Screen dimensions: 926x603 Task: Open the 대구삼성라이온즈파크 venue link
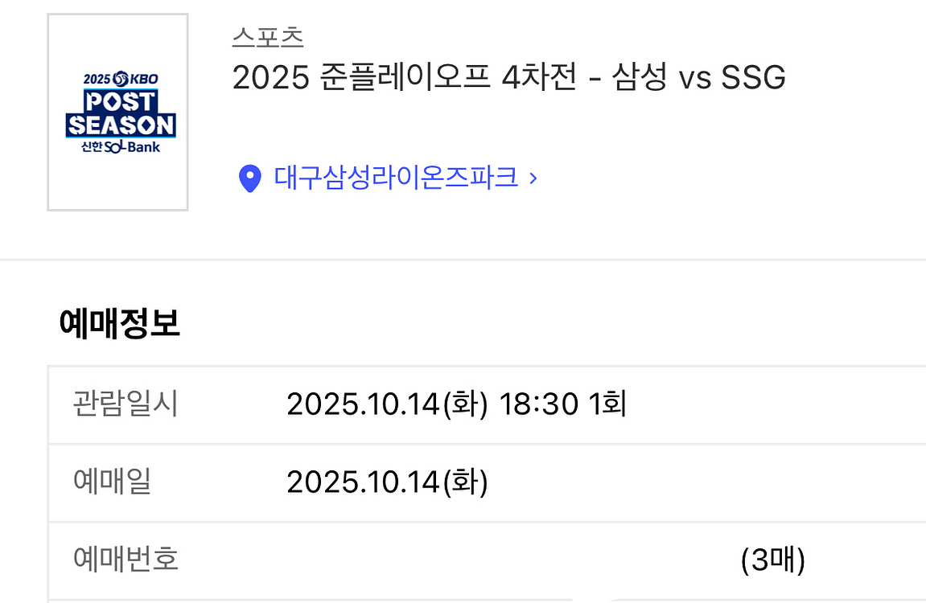(x=396, y=178)
